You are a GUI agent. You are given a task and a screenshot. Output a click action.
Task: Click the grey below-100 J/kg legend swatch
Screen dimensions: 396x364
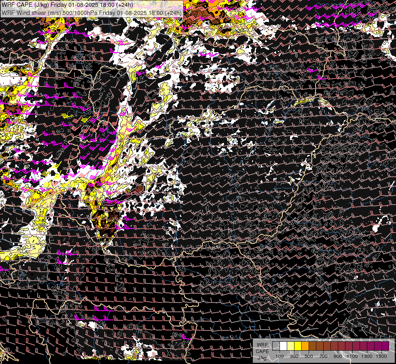click(276, 346)
